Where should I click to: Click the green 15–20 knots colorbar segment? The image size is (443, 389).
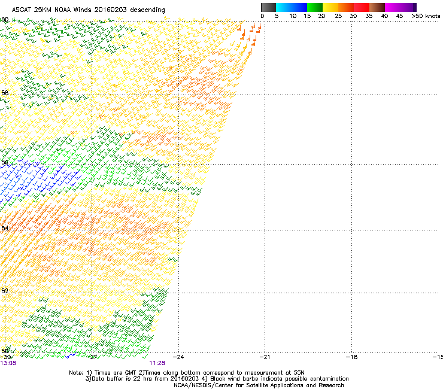tap(315, 7)
